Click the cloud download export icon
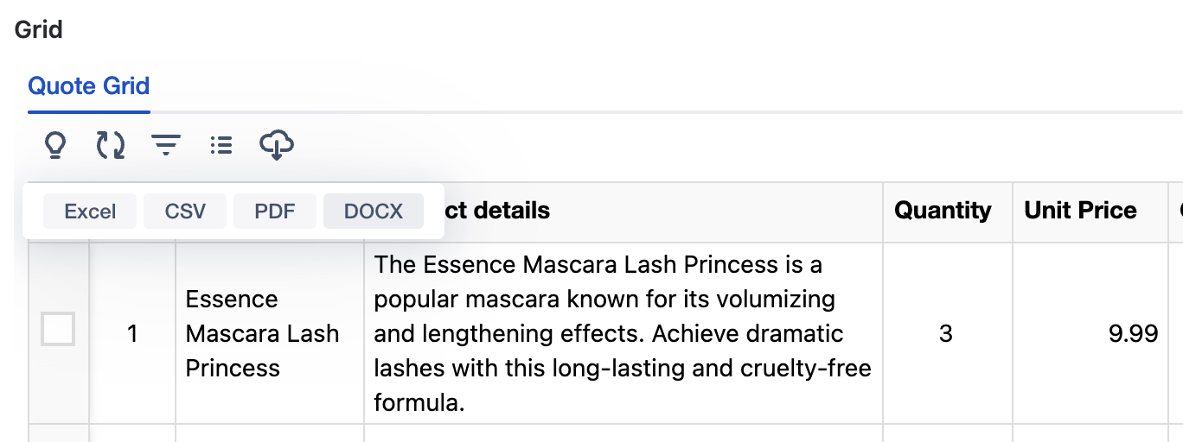 pos(277,145)
